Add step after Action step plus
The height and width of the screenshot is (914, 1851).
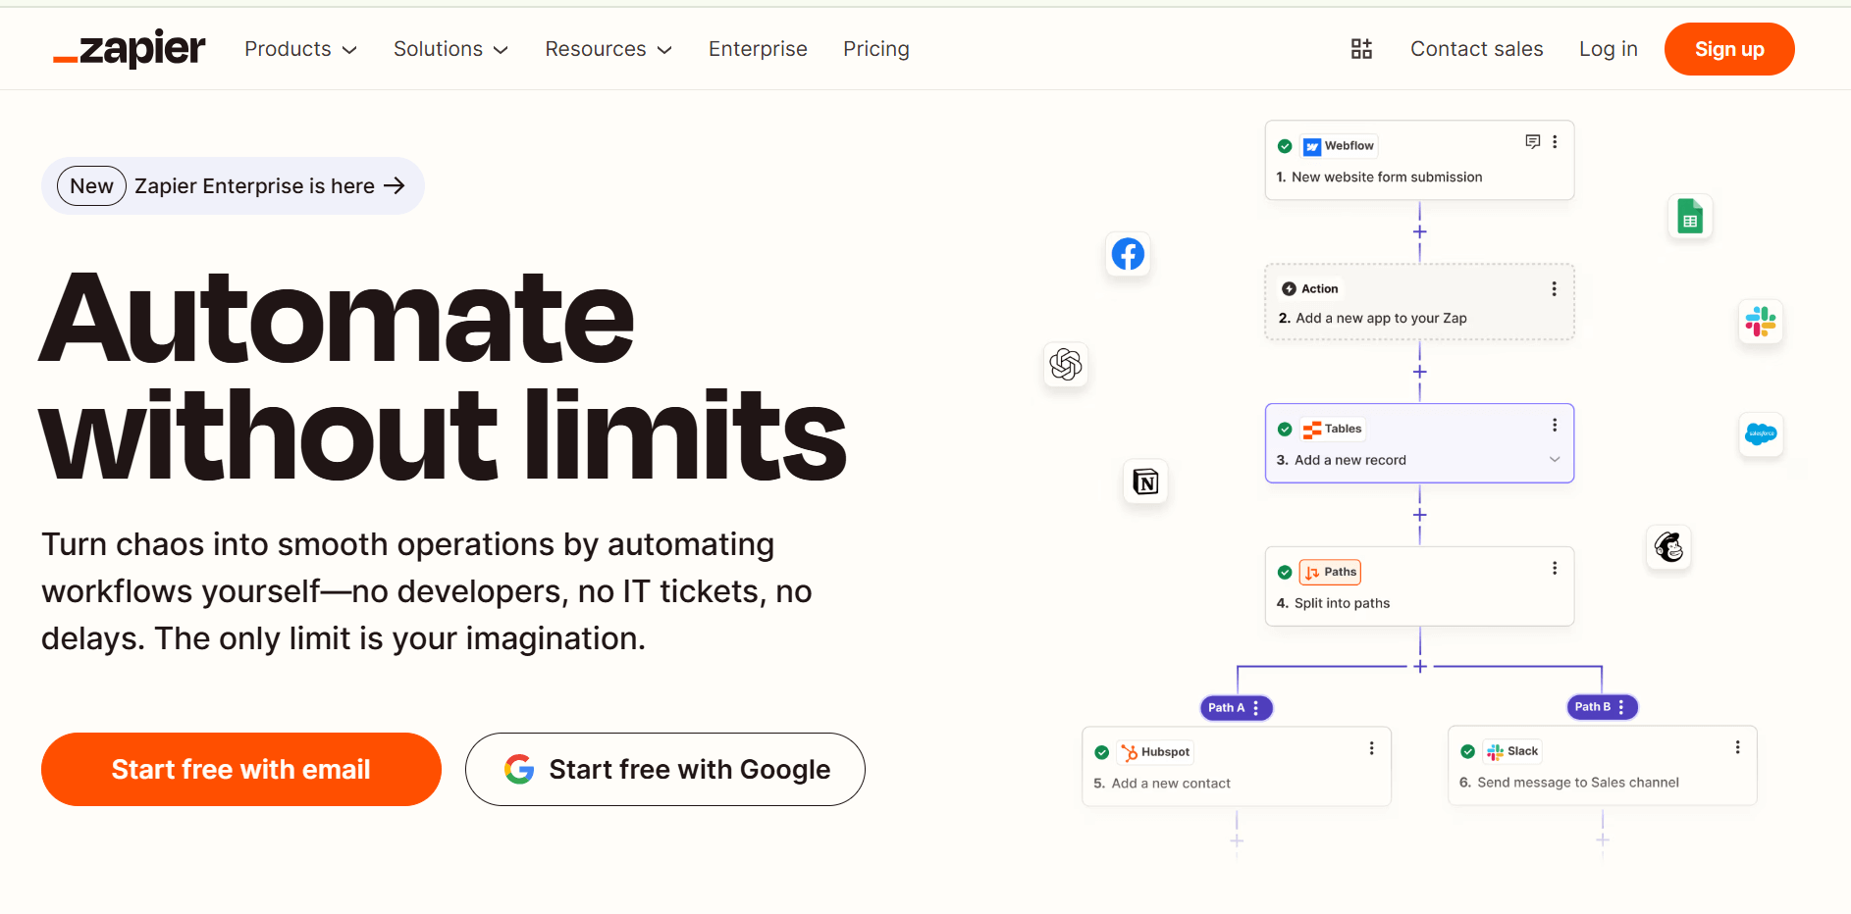[1419, 372]
